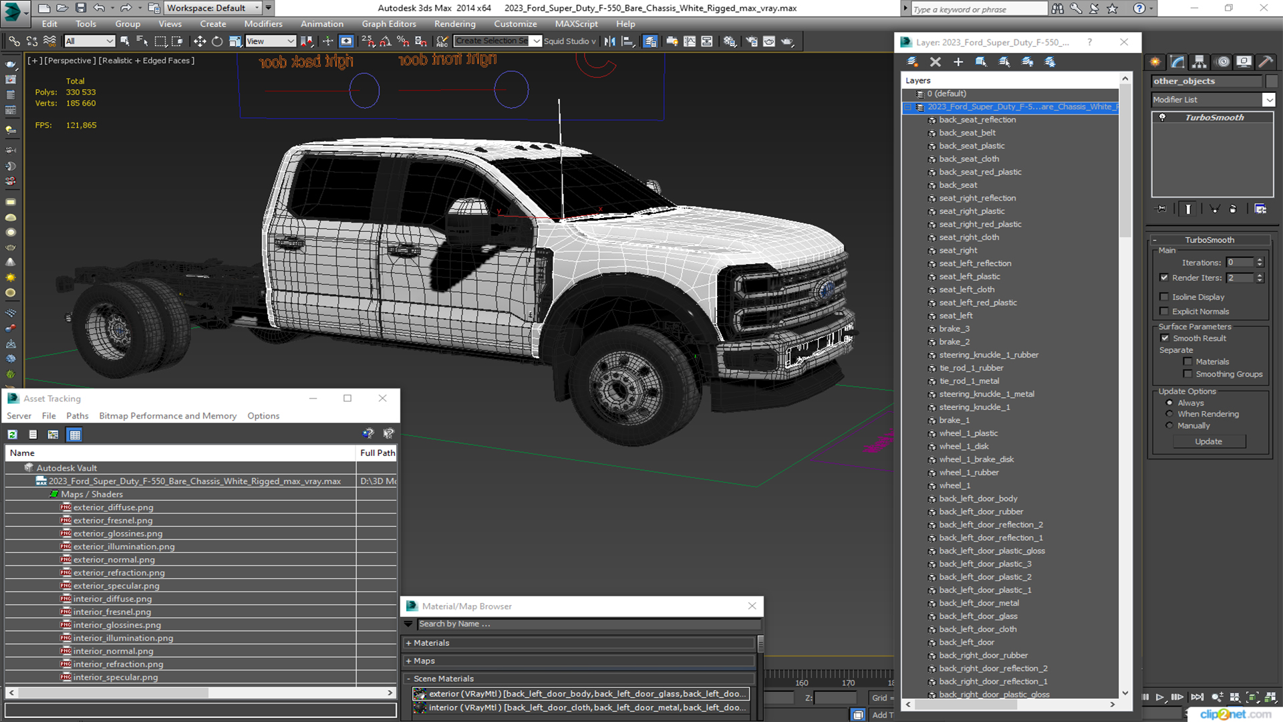
Task: Click Select Highlighted Objects and Layers icon
Action: coord(981,62)
